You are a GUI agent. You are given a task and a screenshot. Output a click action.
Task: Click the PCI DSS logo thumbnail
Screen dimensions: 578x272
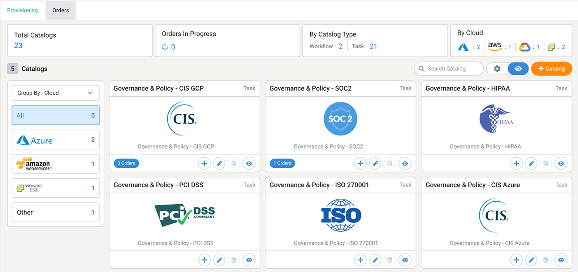click(185, 215)
